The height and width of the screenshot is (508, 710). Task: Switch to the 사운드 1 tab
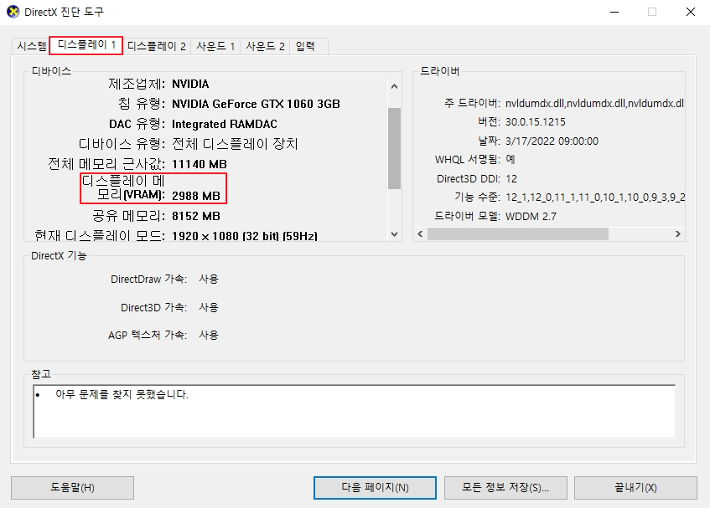215,46
